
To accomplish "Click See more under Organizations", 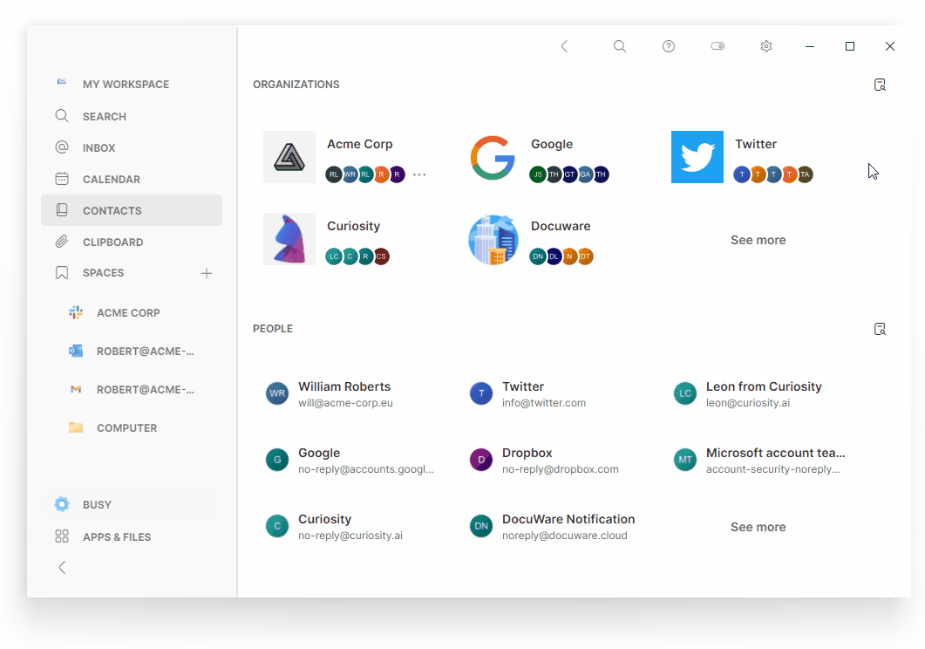I will 758,240.
